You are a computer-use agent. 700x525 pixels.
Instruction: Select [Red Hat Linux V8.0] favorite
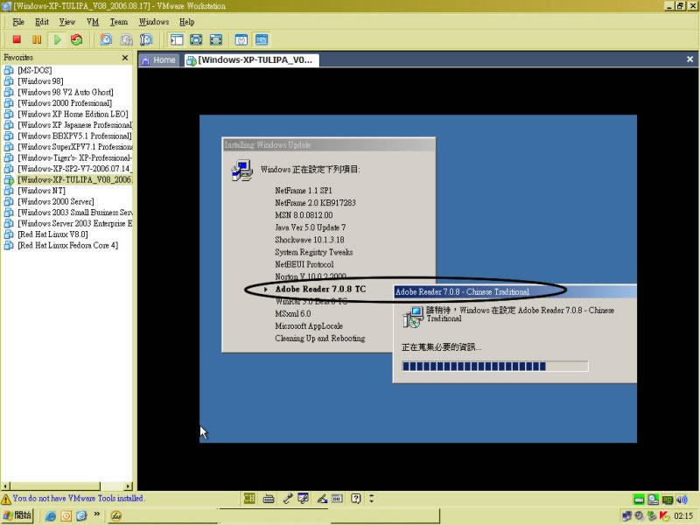tap(52, 234)
